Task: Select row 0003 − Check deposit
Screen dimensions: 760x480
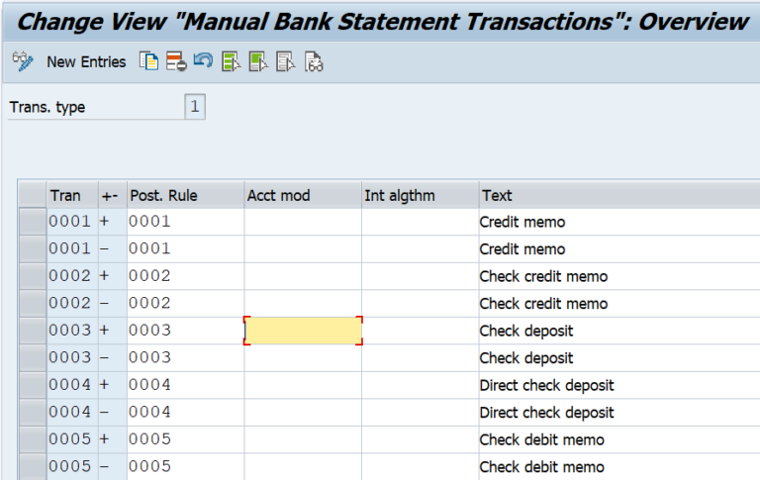Action: point(33,358)
